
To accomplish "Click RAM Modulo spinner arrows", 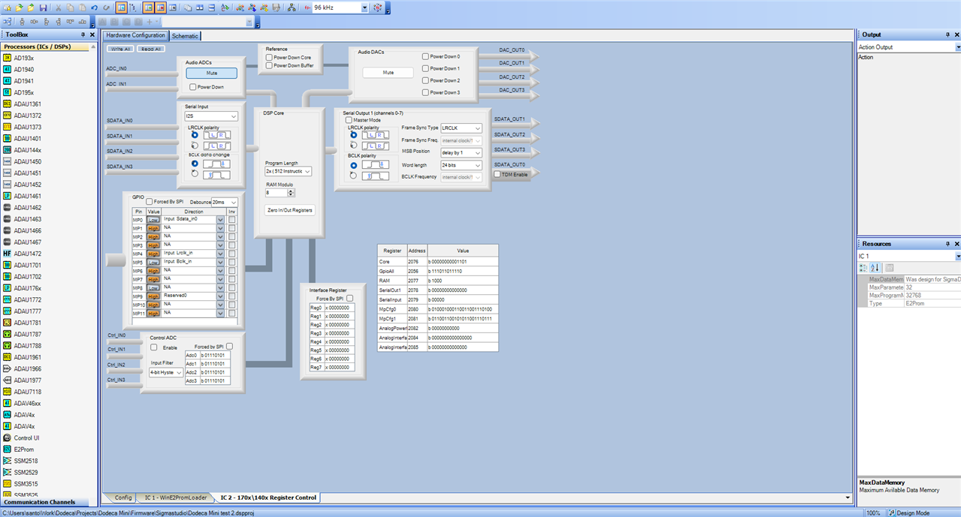I will (x=291, y=192).
